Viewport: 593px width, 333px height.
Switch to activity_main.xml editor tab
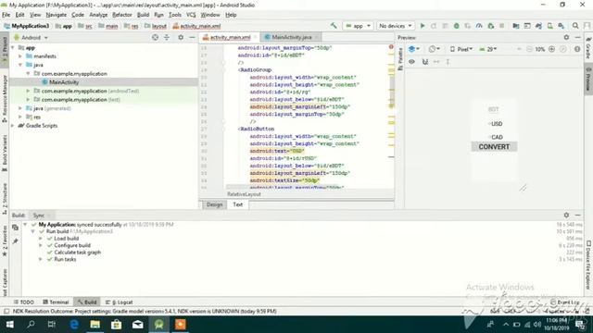tap(230, 37)
